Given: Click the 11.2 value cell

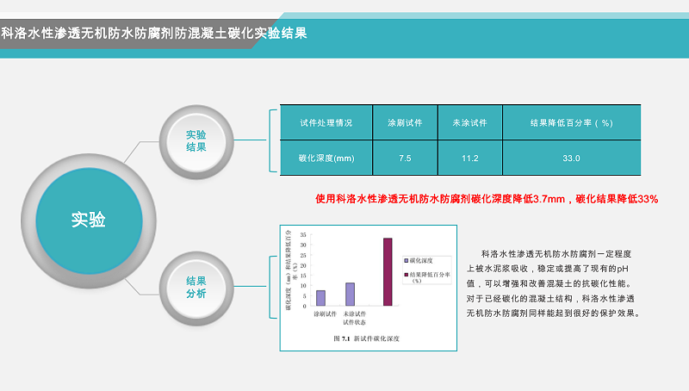Looking at the screenshot, I should [469, 158].
